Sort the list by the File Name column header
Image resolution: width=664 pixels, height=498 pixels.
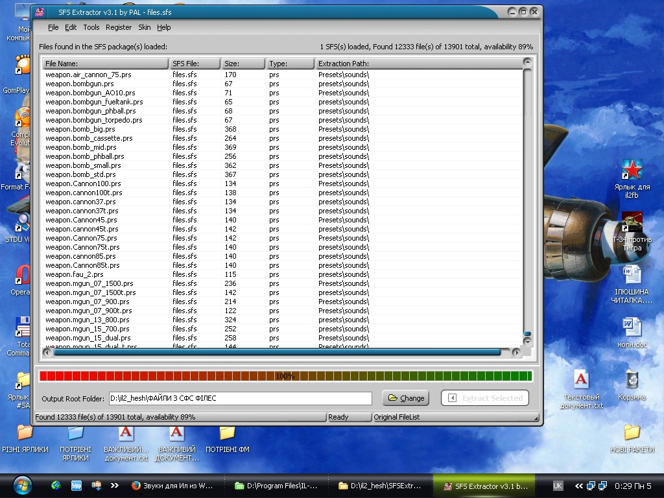click(x=106, y=64)
